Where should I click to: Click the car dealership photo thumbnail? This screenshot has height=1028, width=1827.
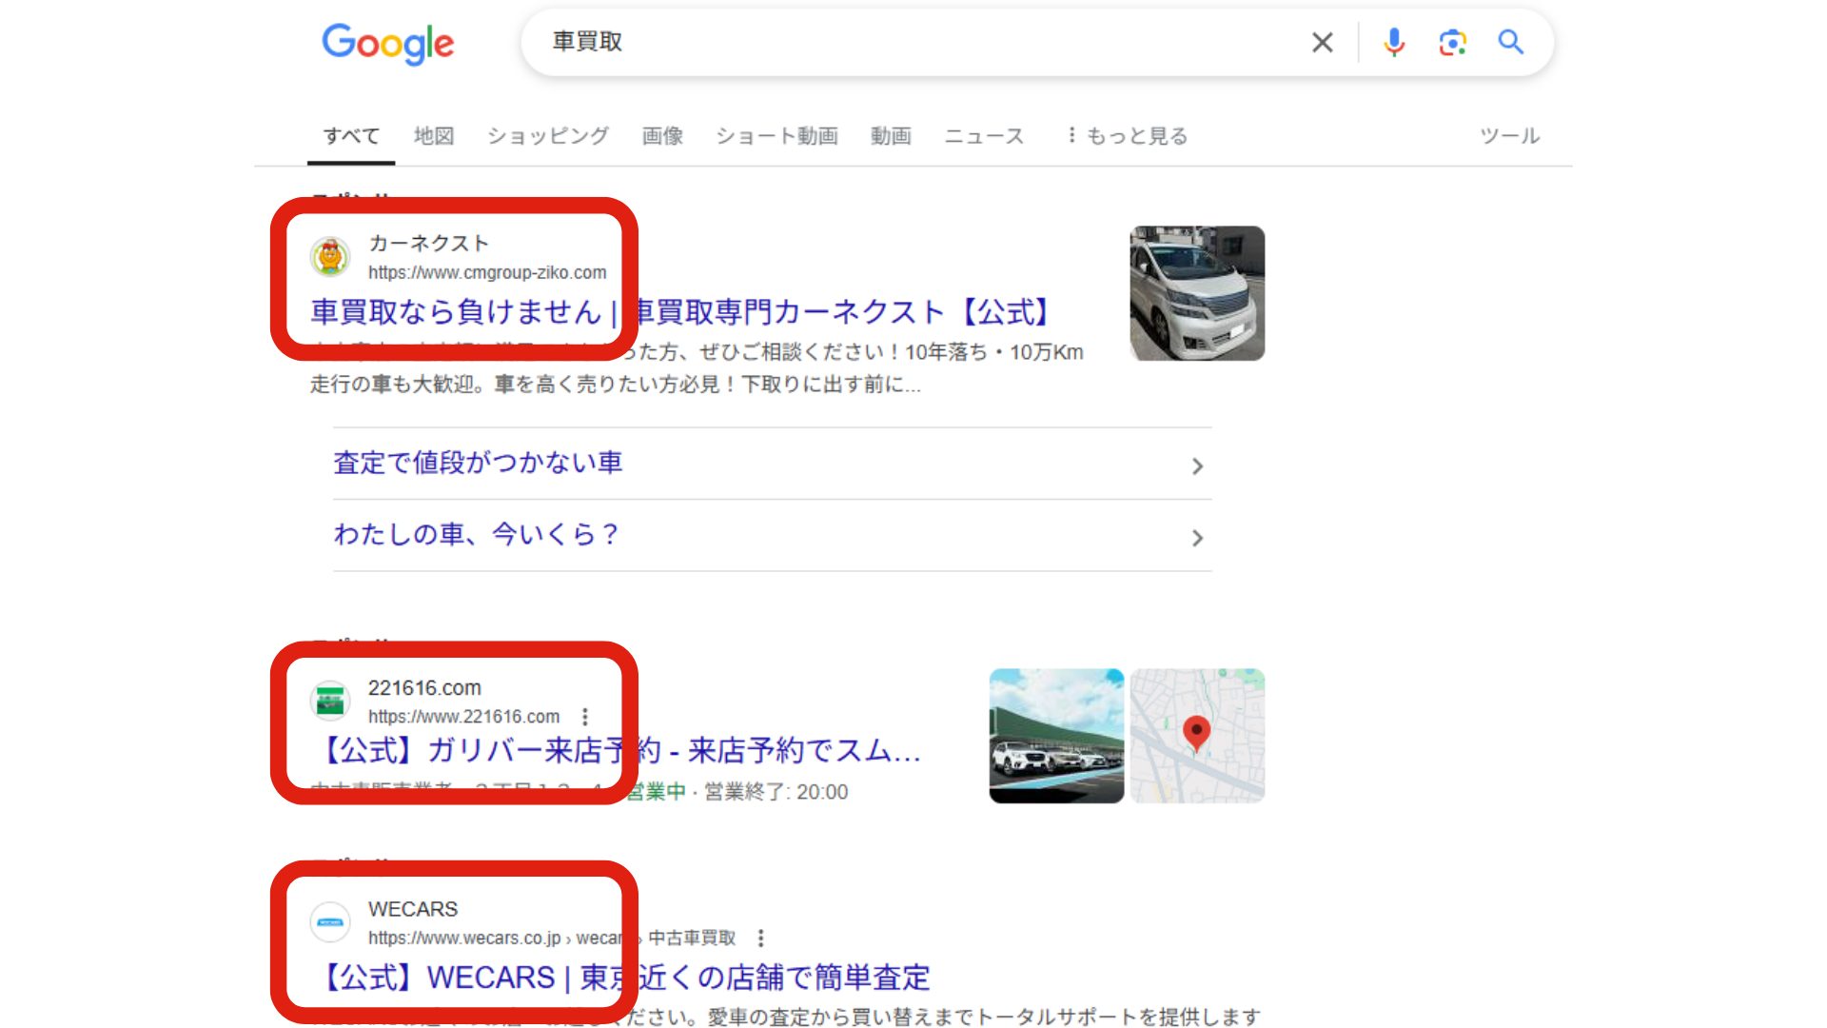[1056, 736]
